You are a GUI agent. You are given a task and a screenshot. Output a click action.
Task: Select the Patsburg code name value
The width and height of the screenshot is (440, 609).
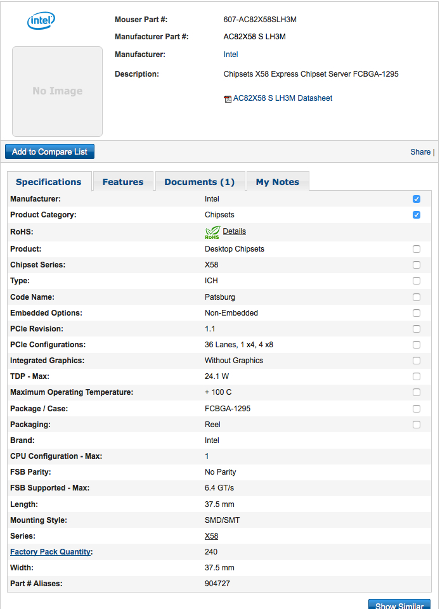[220, 297]
